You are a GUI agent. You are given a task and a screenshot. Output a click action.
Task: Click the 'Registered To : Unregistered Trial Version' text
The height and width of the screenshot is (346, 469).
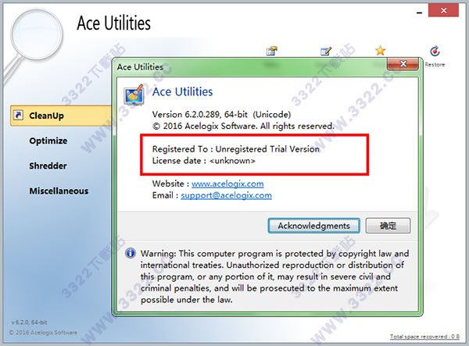[x=236, y=149]
